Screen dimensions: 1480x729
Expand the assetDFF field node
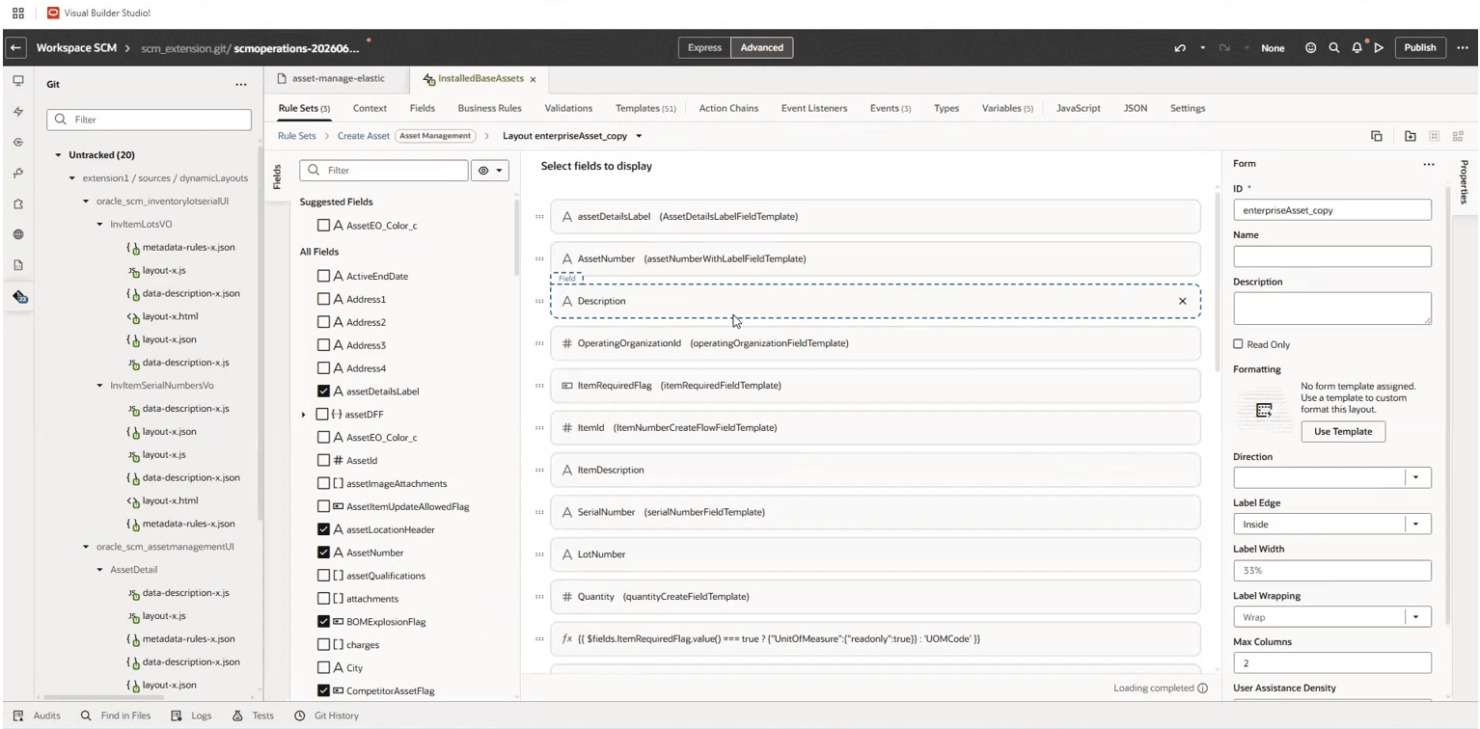304,415
